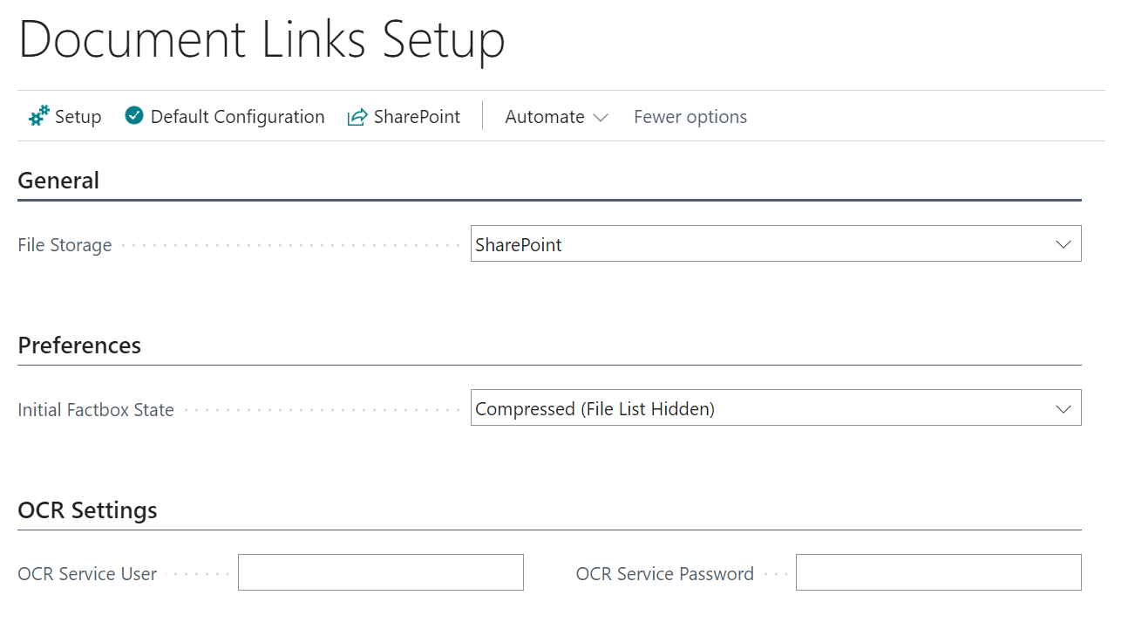This screenshot has width=1128, height=636.
Task: Click the OCR Service Password input field
Action: coord(938,572)
